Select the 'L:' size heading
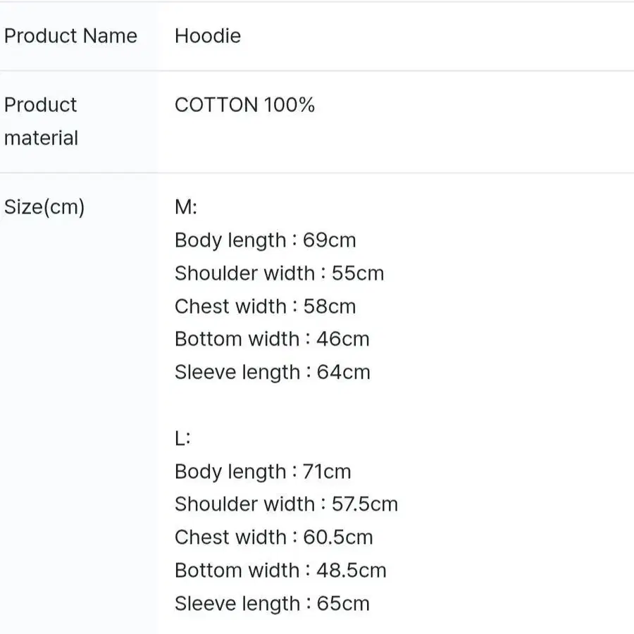634x634 pixels. (182, 438)
